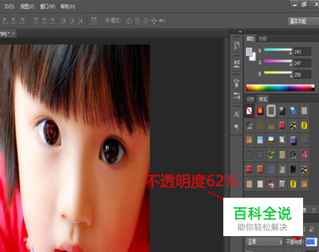The width and height of the screenshot is (319, 252).
Task: Click the Styles panel trash icon
Action: (314, 210)
